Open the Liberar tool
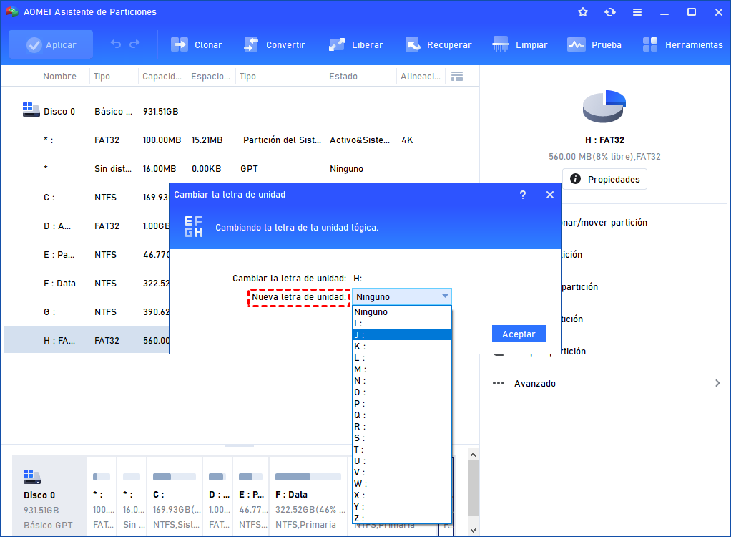This screenshot has height=537, width=731. (355, 45)
